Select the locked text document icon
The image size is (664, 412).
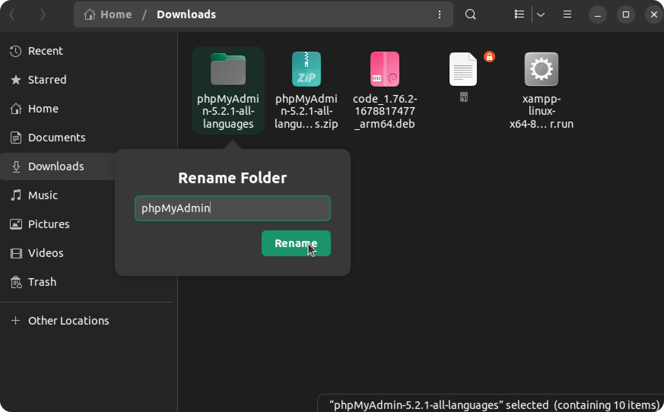click(463, 69)
